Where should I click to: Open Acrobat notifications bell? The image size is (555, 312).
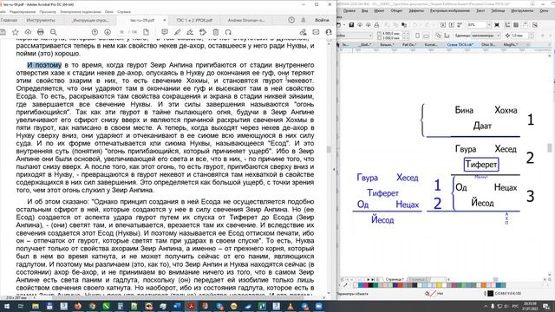click(304, 20)
